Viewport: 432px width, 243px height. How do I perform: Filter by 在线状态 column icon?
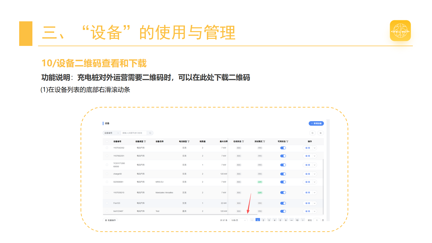(243, 141)
